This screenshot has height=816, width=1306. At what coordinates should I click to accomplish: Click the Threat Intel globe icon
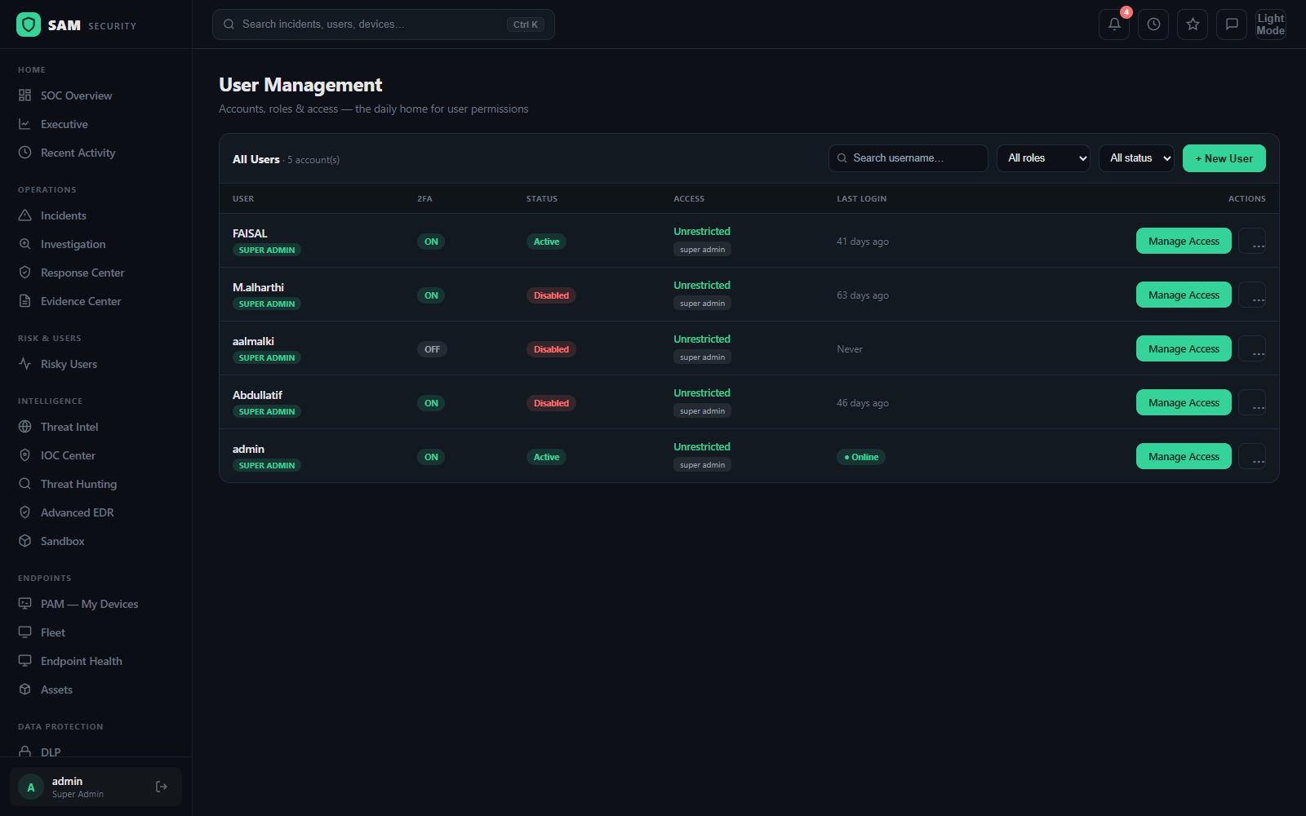(24, 427)
